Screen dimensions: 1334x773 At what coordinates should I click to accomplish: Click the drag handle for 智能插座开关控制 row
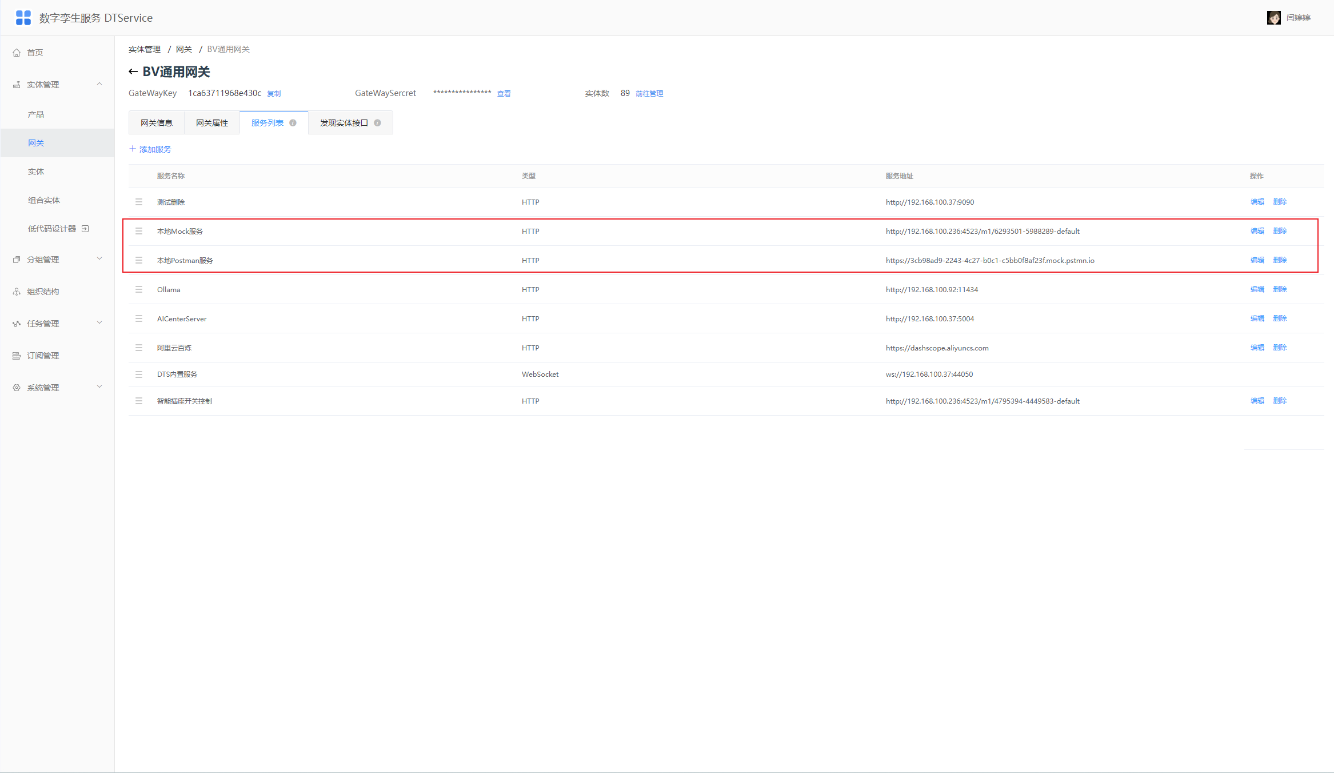tap(139, 401)
